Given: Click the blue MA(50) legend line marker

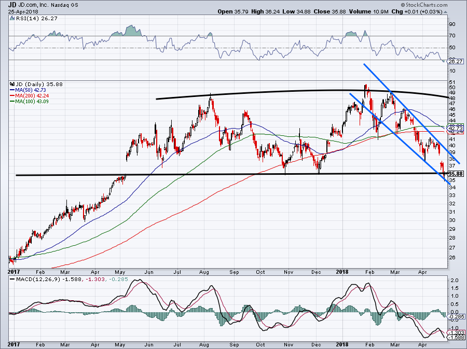Looking at the screenshot, I should pyautogui.click(x=12, y=90).
